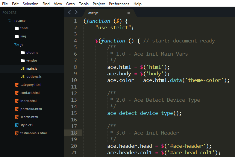Click the HTML5 icon beside contact.html

pyautogui.click(x=17, y=93)
